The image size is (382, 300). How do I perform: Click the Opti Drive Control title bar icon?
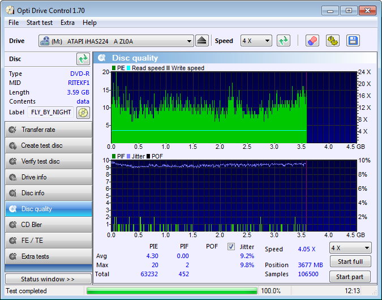(10, 10)
